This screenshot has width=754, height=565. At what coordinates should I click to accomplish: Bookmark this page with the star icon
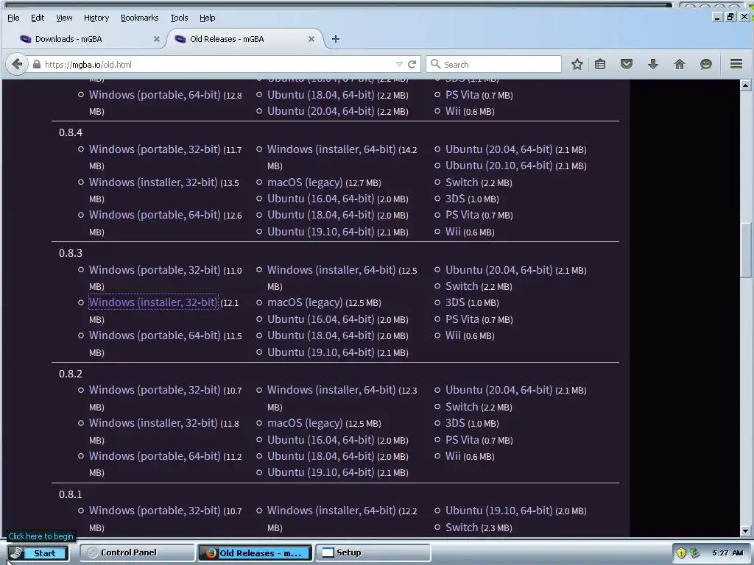tap(577, 64)
